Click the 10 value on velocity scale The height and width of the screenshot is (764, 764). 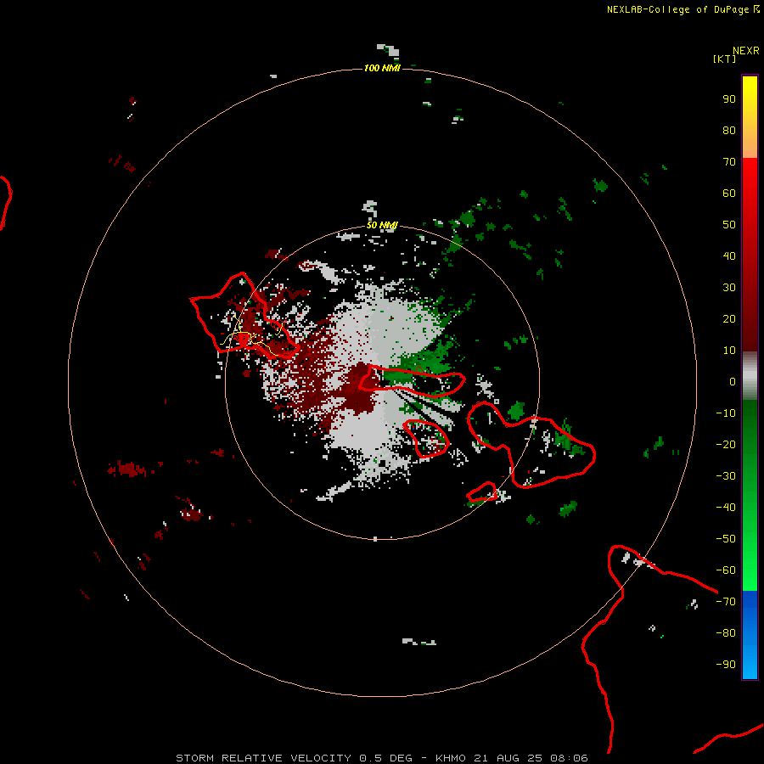(729, 351)
